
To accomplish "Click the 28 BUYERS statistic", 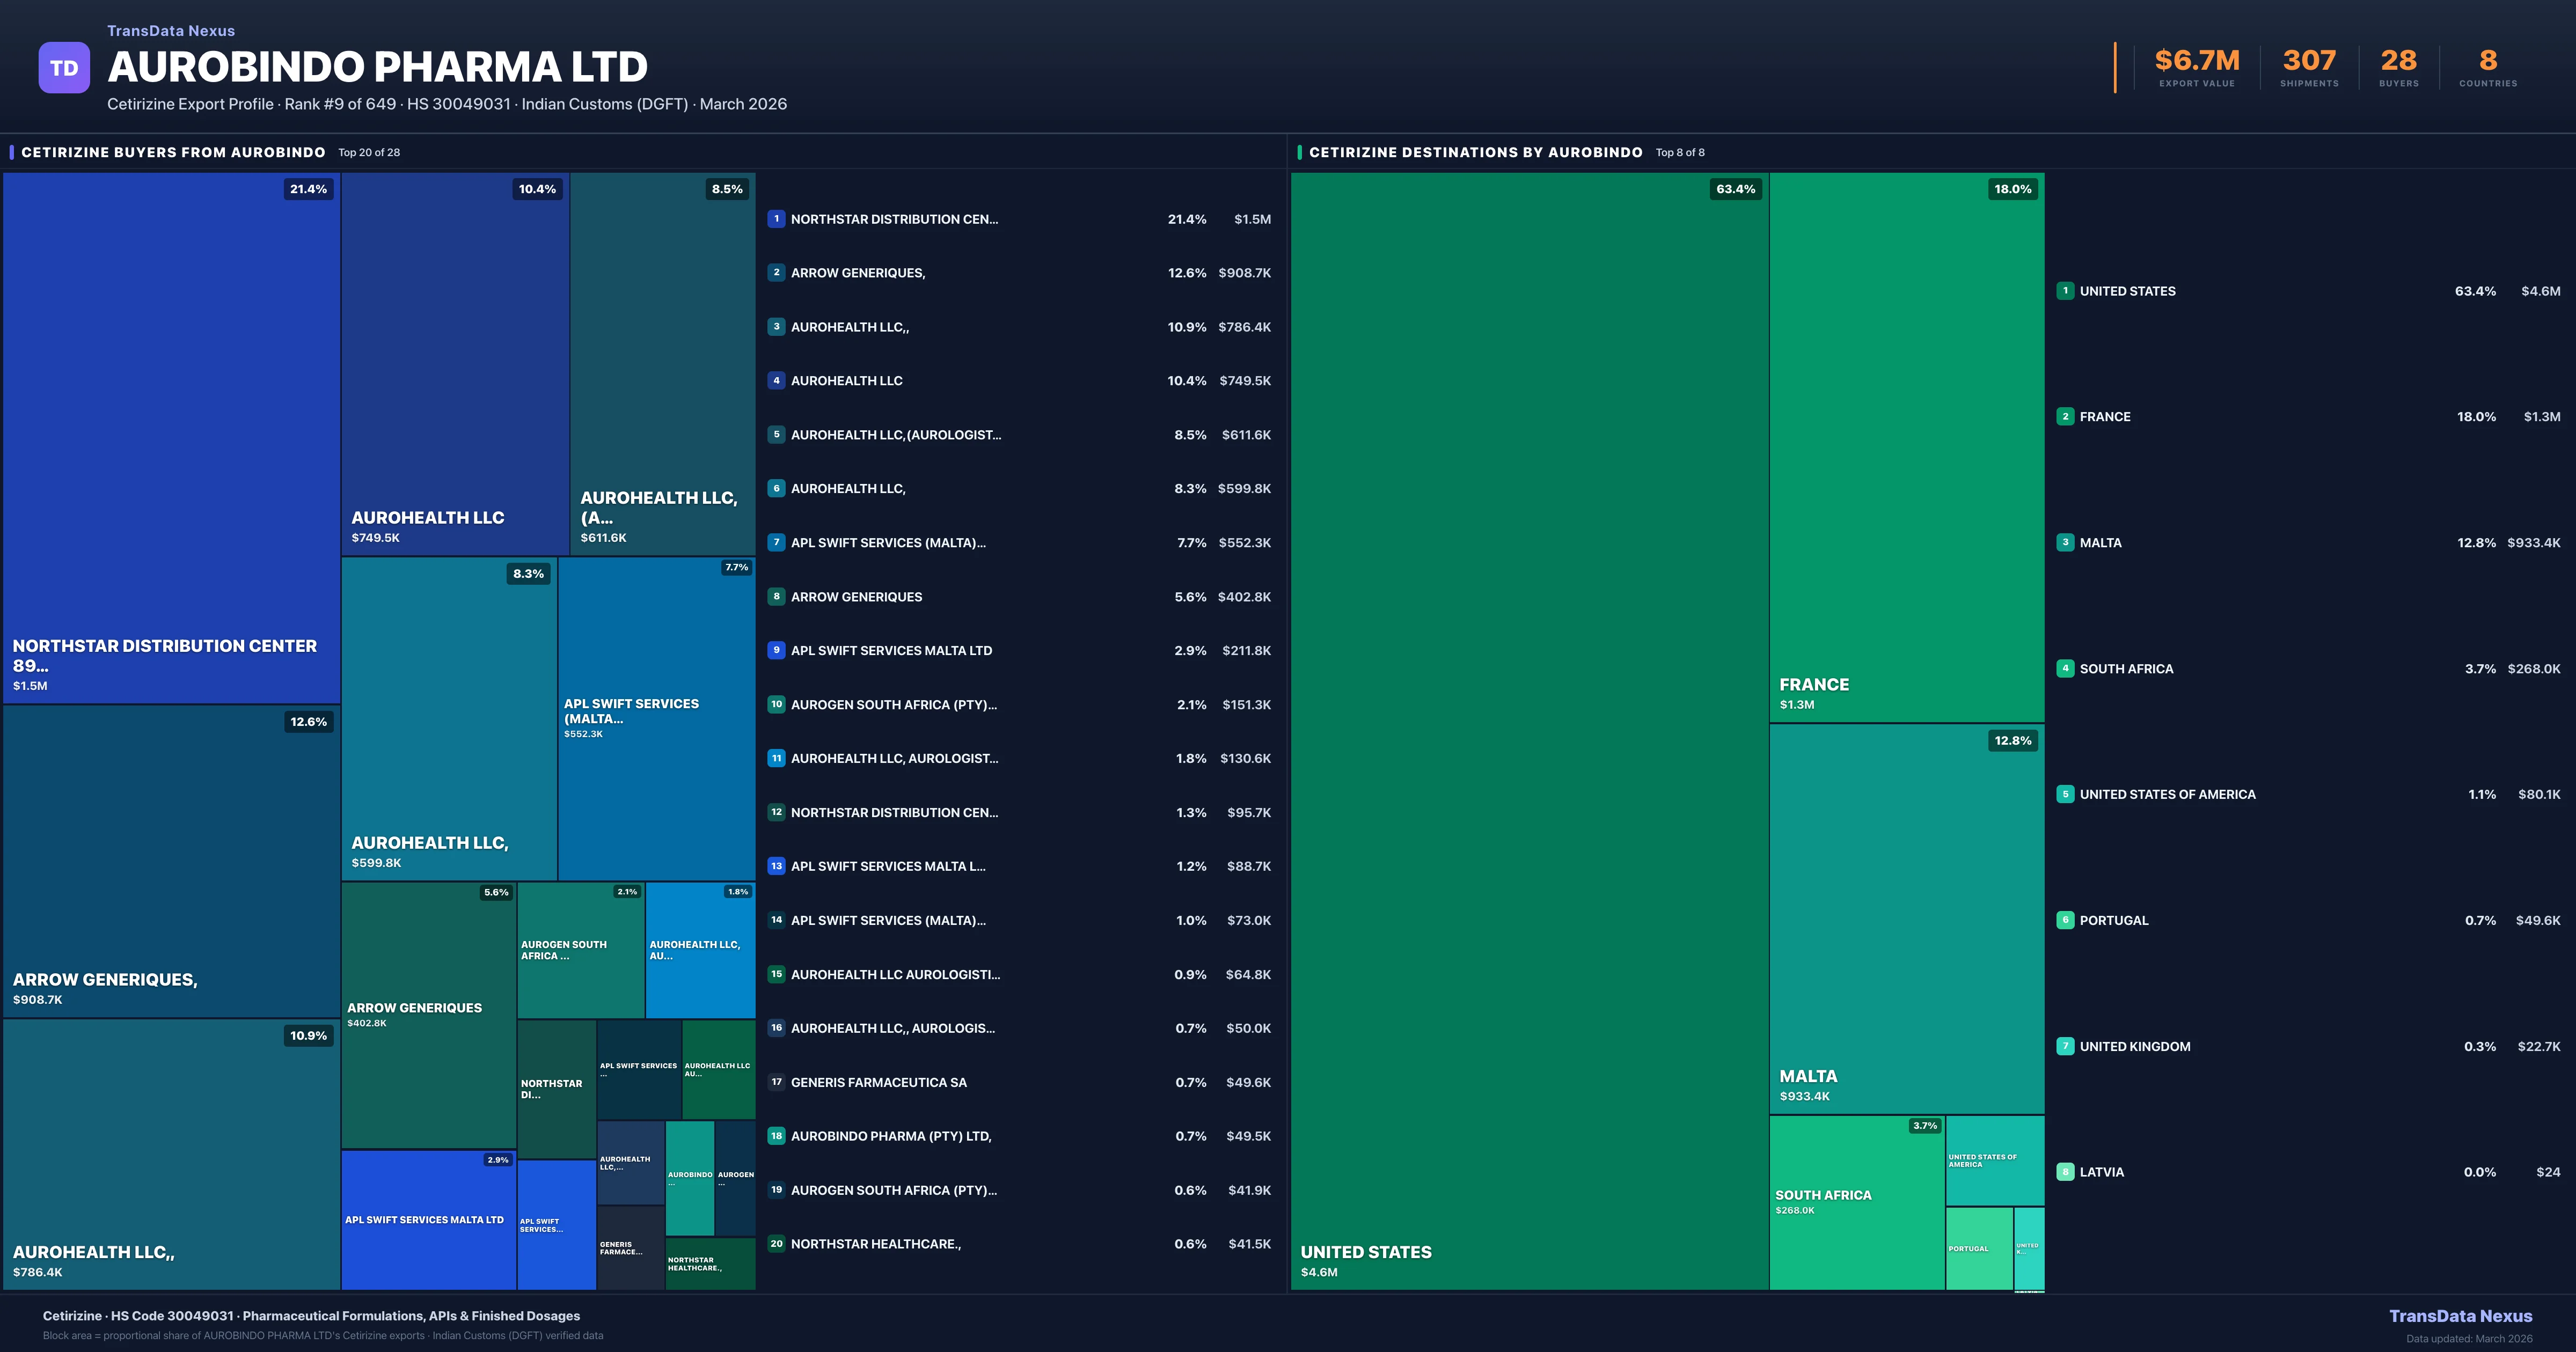I will click(x=2398, y=60).
